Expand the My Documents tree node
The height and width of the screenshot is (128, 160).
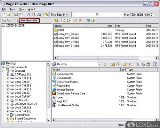[4, 67]
